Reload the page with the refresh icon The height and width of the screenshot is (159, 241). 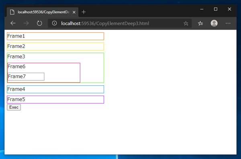click(x=39, y=23)
